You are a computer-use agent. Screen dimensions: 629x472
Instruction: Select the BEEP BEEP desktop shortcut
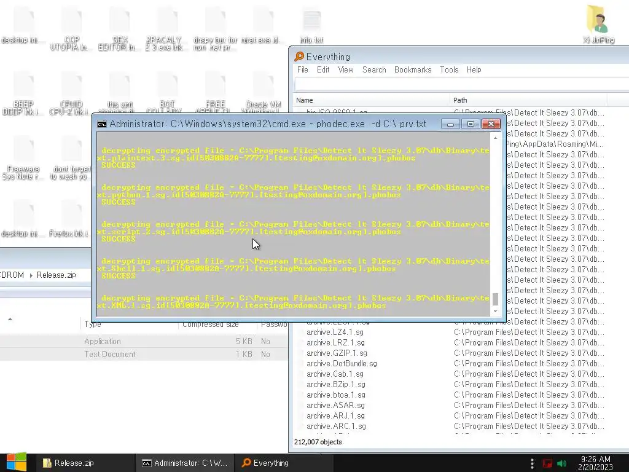tap(23, 93)
